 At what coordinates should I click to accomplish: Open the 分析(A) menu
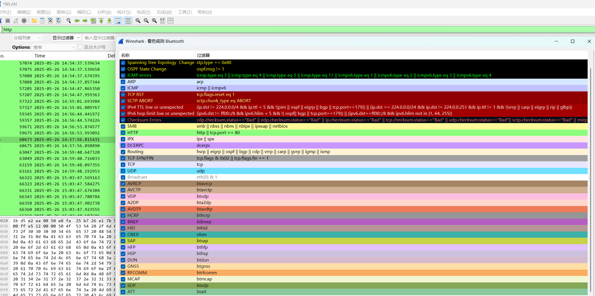[104, 12]
